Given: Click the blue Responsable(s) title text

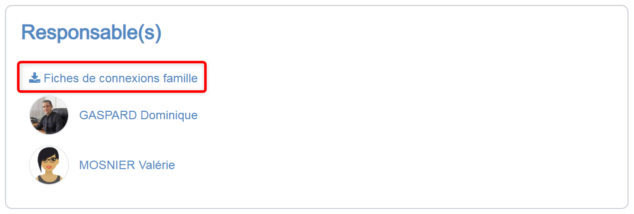Looking at the screenshot, I should (91, 33).
